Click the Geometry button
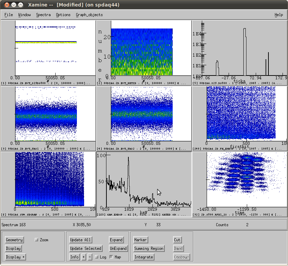The height and width of the screenshot is (266, 288). tap(14, 240)
